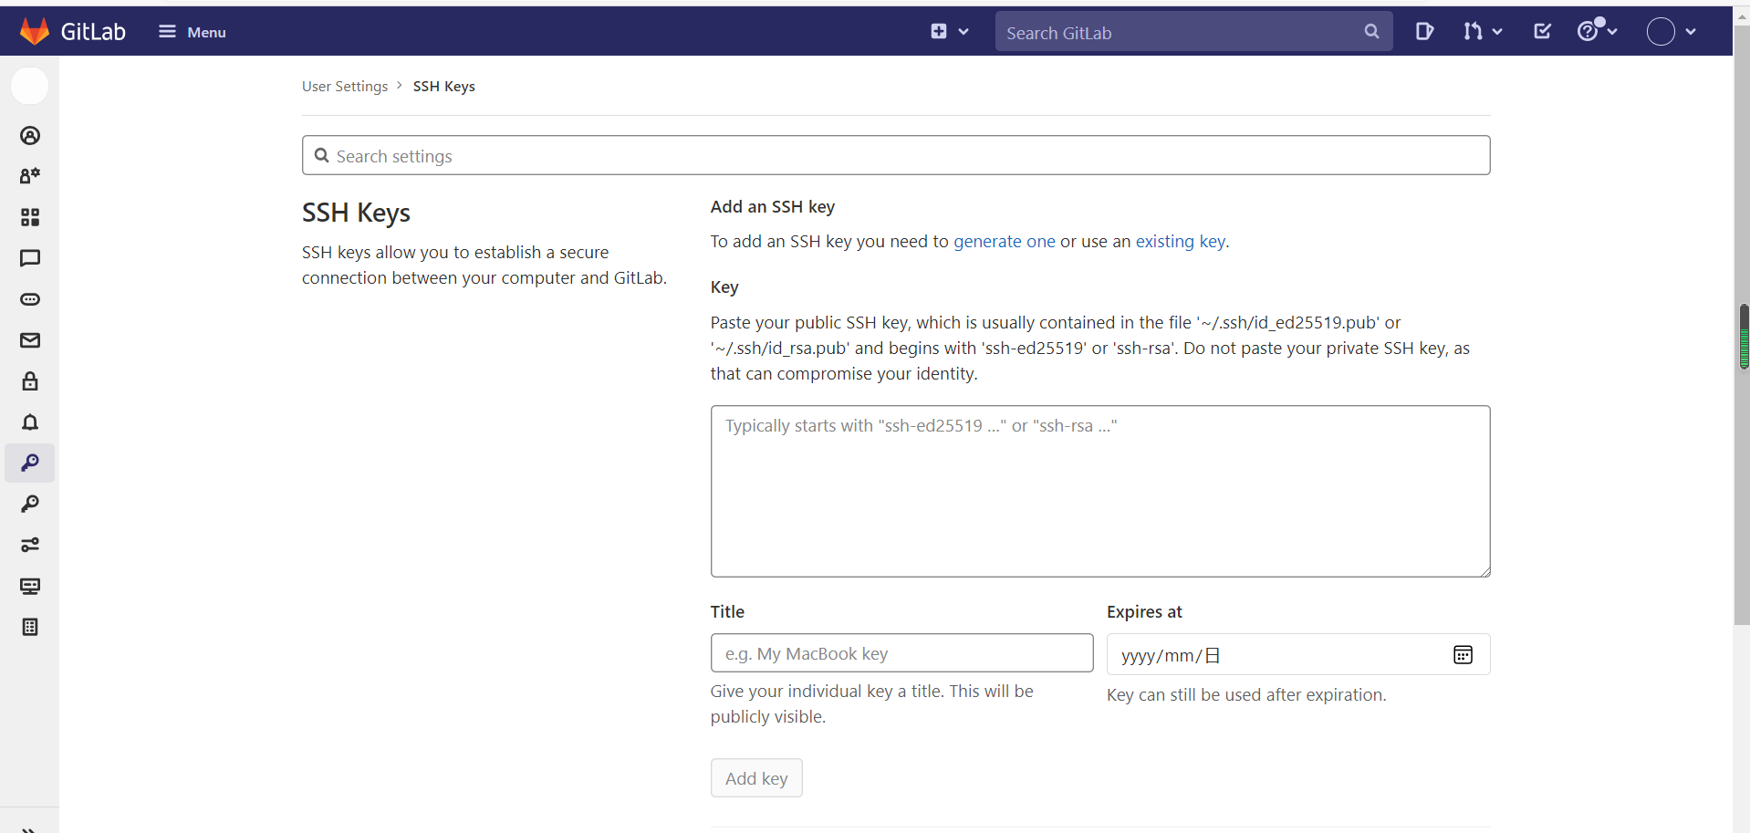This screenshot has width=1750, height=833.
Task: Open Password settings lock icon
Action: [x=30, y=381]
